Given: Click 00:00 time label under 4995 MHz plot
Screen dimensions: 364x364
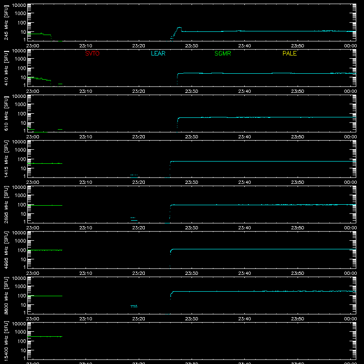Looking at the screenshot, I should [350, 273].
